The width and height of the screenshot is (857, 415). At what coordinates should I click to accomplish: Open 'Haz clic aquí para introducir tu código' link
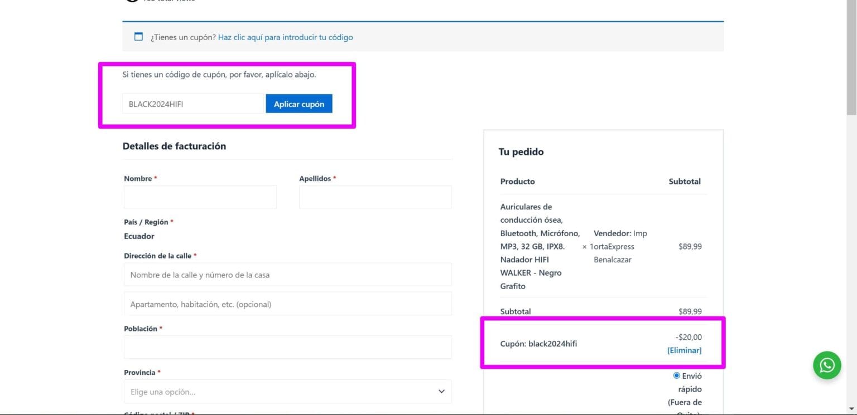click(x=285, y=37)
